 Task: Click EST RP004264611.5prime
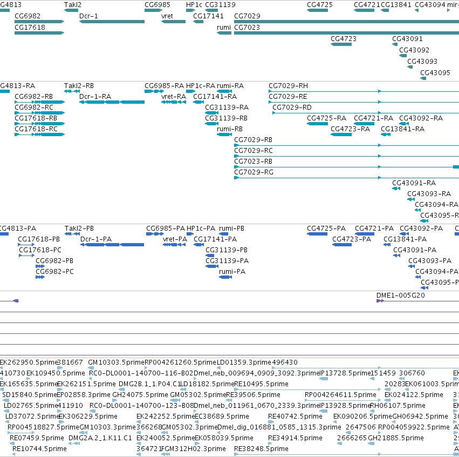pyautogui.click(x=343, y=400)
